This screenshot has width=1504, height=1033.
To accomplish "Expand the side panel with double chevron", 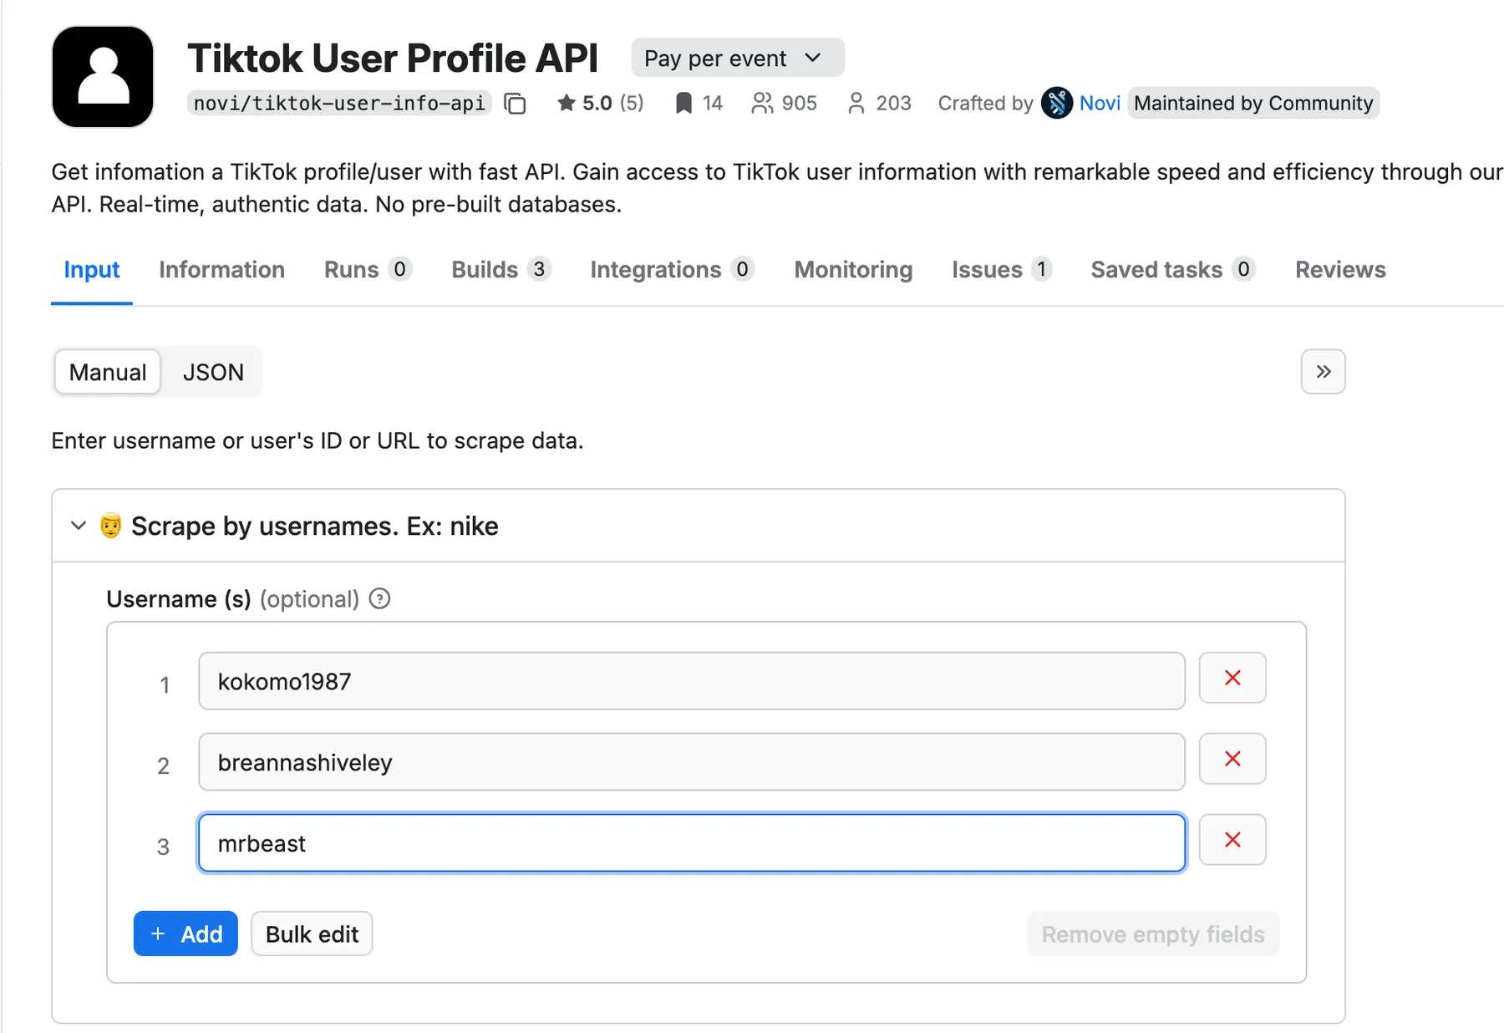I will [1323, 372].
